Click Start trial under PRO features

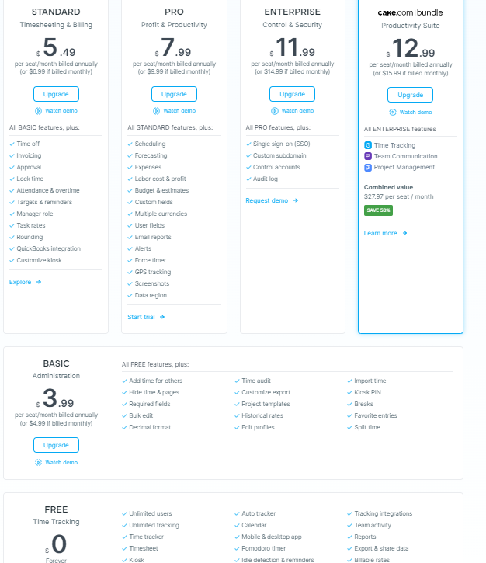click(x=146, y=317)
